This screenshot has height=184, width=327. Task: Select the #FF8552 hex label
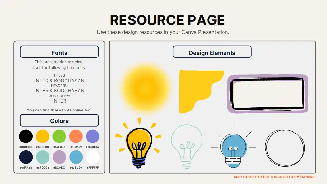[76, 147]
